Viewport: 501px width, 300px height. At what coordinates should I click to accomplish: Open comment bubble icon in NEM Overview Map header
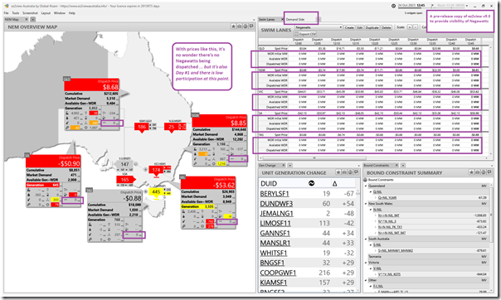(251, 27)
